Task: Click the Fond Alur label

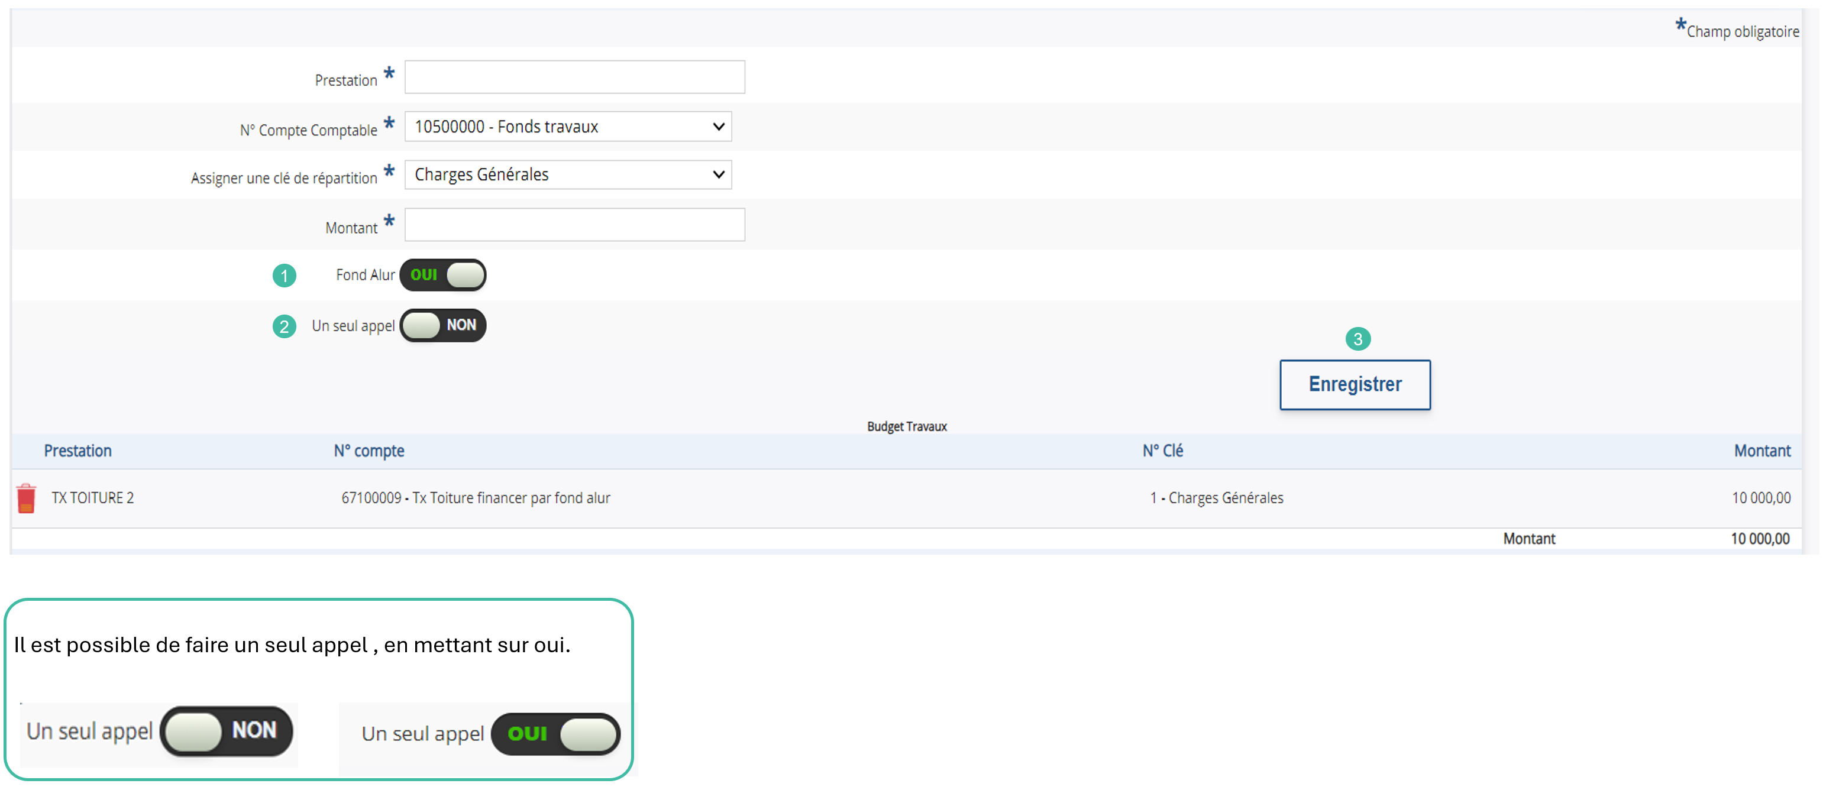Action: [x=365, y=275]
